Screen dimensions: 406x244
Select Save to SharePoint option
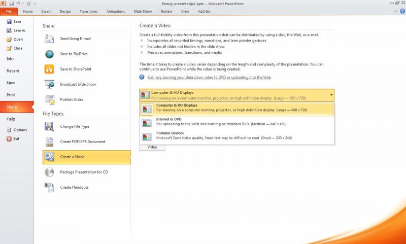click(x=85, y=69)
